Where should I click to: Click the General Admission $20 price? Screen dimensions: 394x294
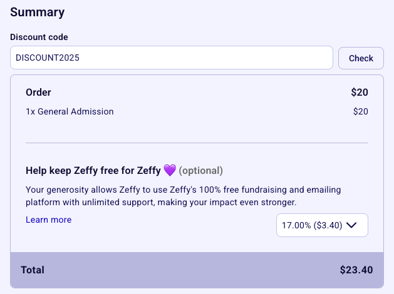tap(361, 111)
